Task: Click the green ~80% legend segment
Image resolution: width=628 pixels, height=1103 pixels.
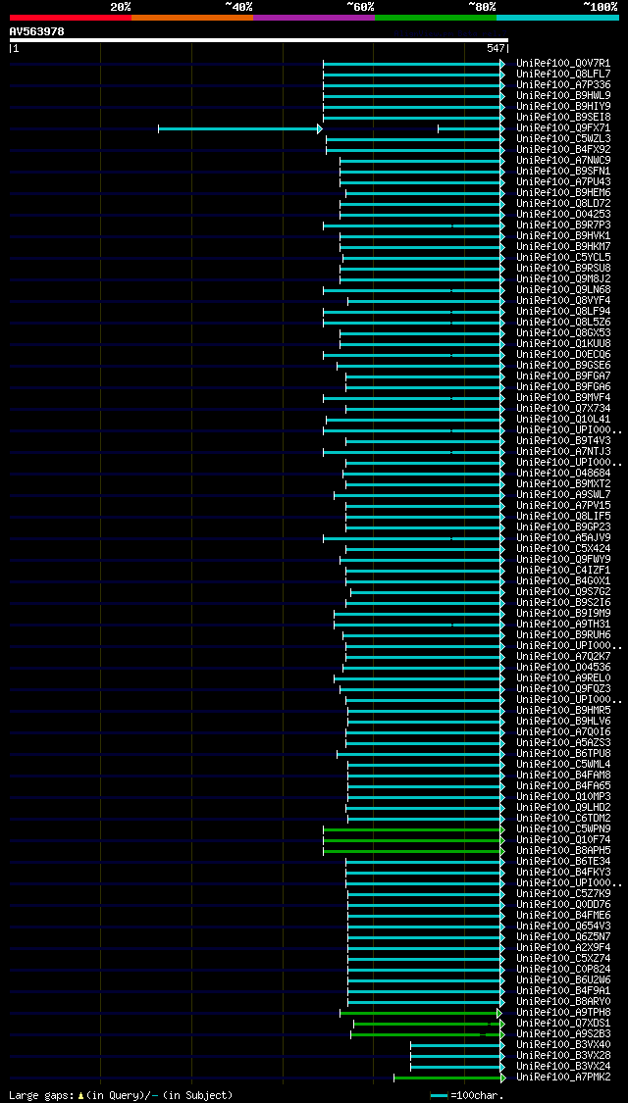Action: click(x=436, y=17)
